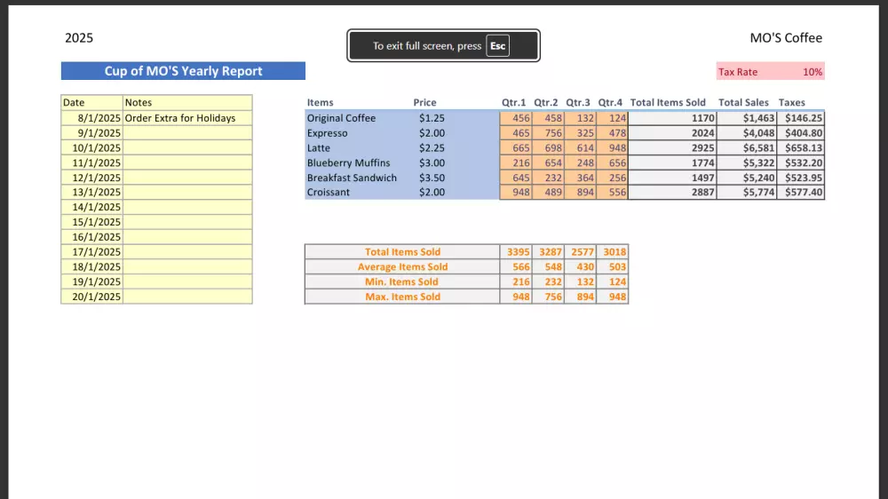Viewport: 888px width, 499px height.
Task: Click the Price column header
Action: [424, 102]
